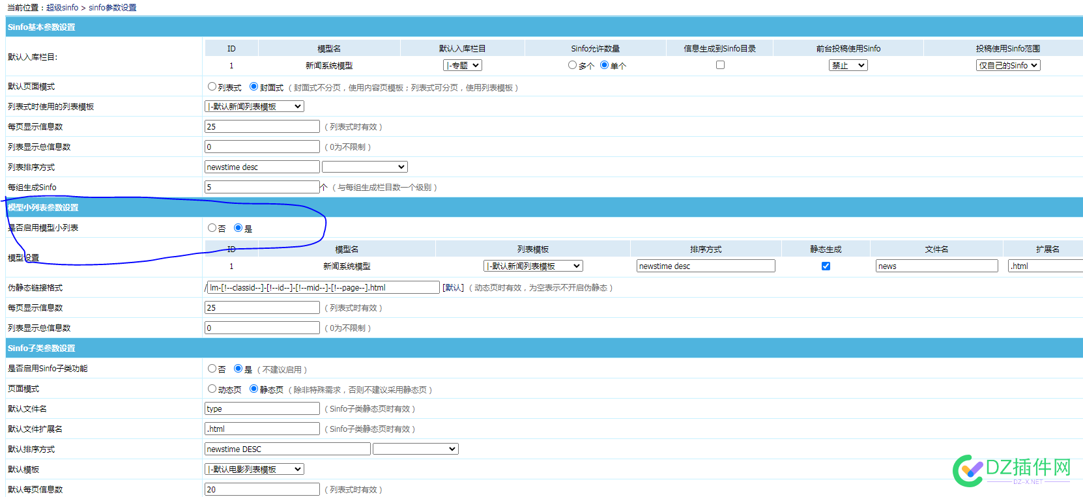
Task: Click the top 列表显示总信息数 field
Action: (262, 147)
